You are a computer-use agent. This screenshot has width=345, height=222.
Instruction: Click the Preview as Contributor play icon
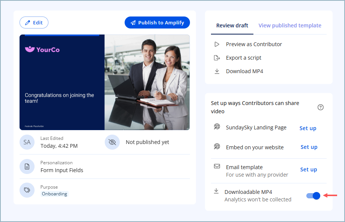click(x=217, y=44)
